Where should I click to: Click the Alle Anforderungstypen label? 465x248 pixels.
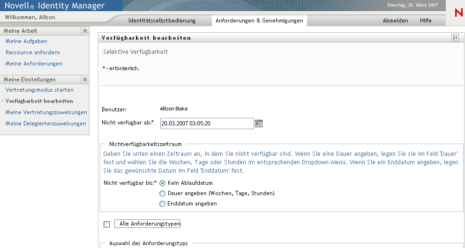click(x=150, y=224)
